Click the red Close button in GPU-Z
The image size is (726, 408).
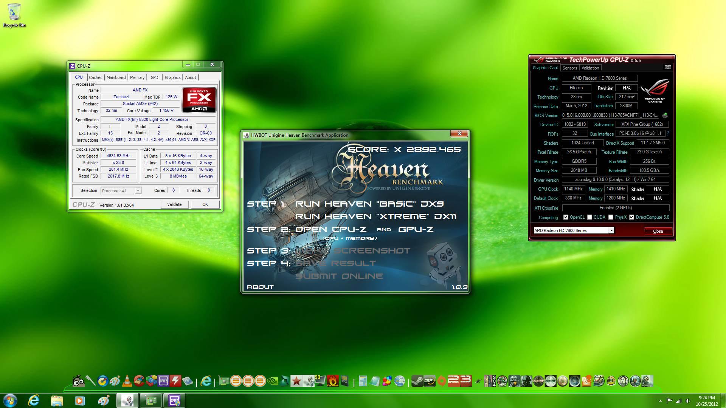pos(658,231)
